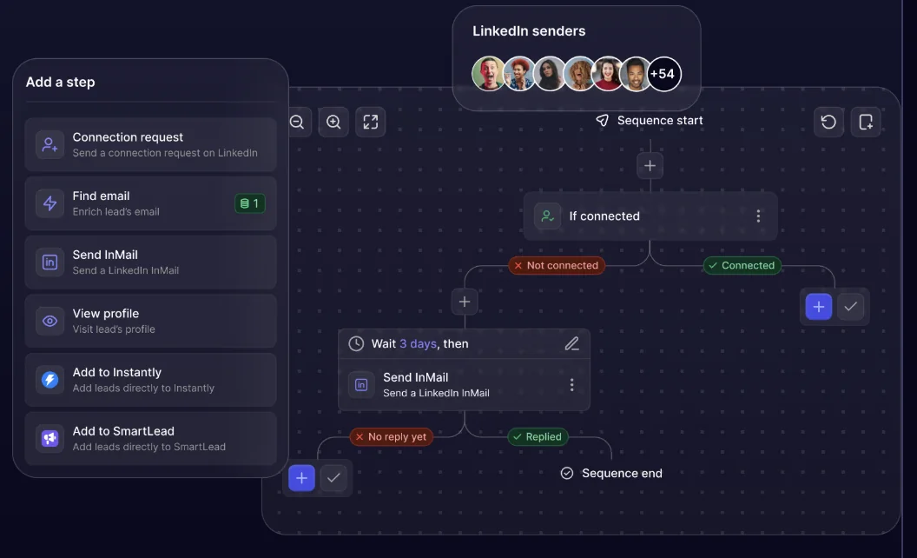Viewport: 917px width, 558px height.
Task: Select View profile step
Action: (150, 321)
